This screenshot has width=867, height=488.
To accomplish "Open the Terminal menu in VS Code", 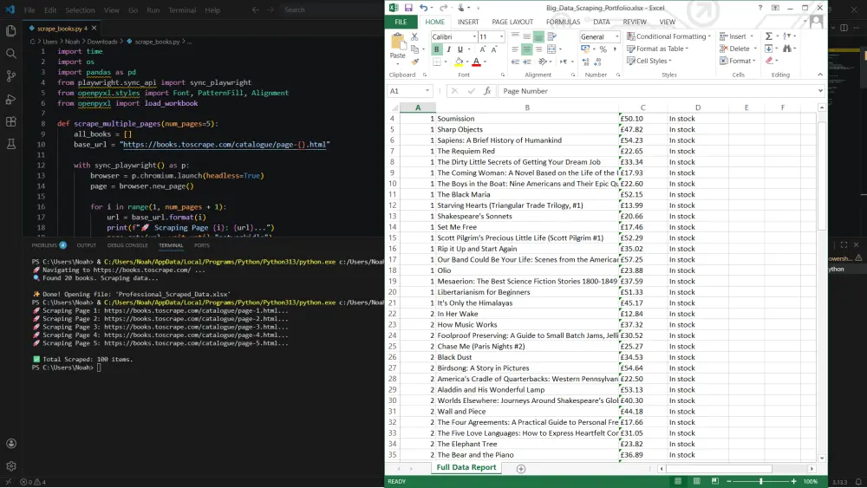I will [182, 10].
